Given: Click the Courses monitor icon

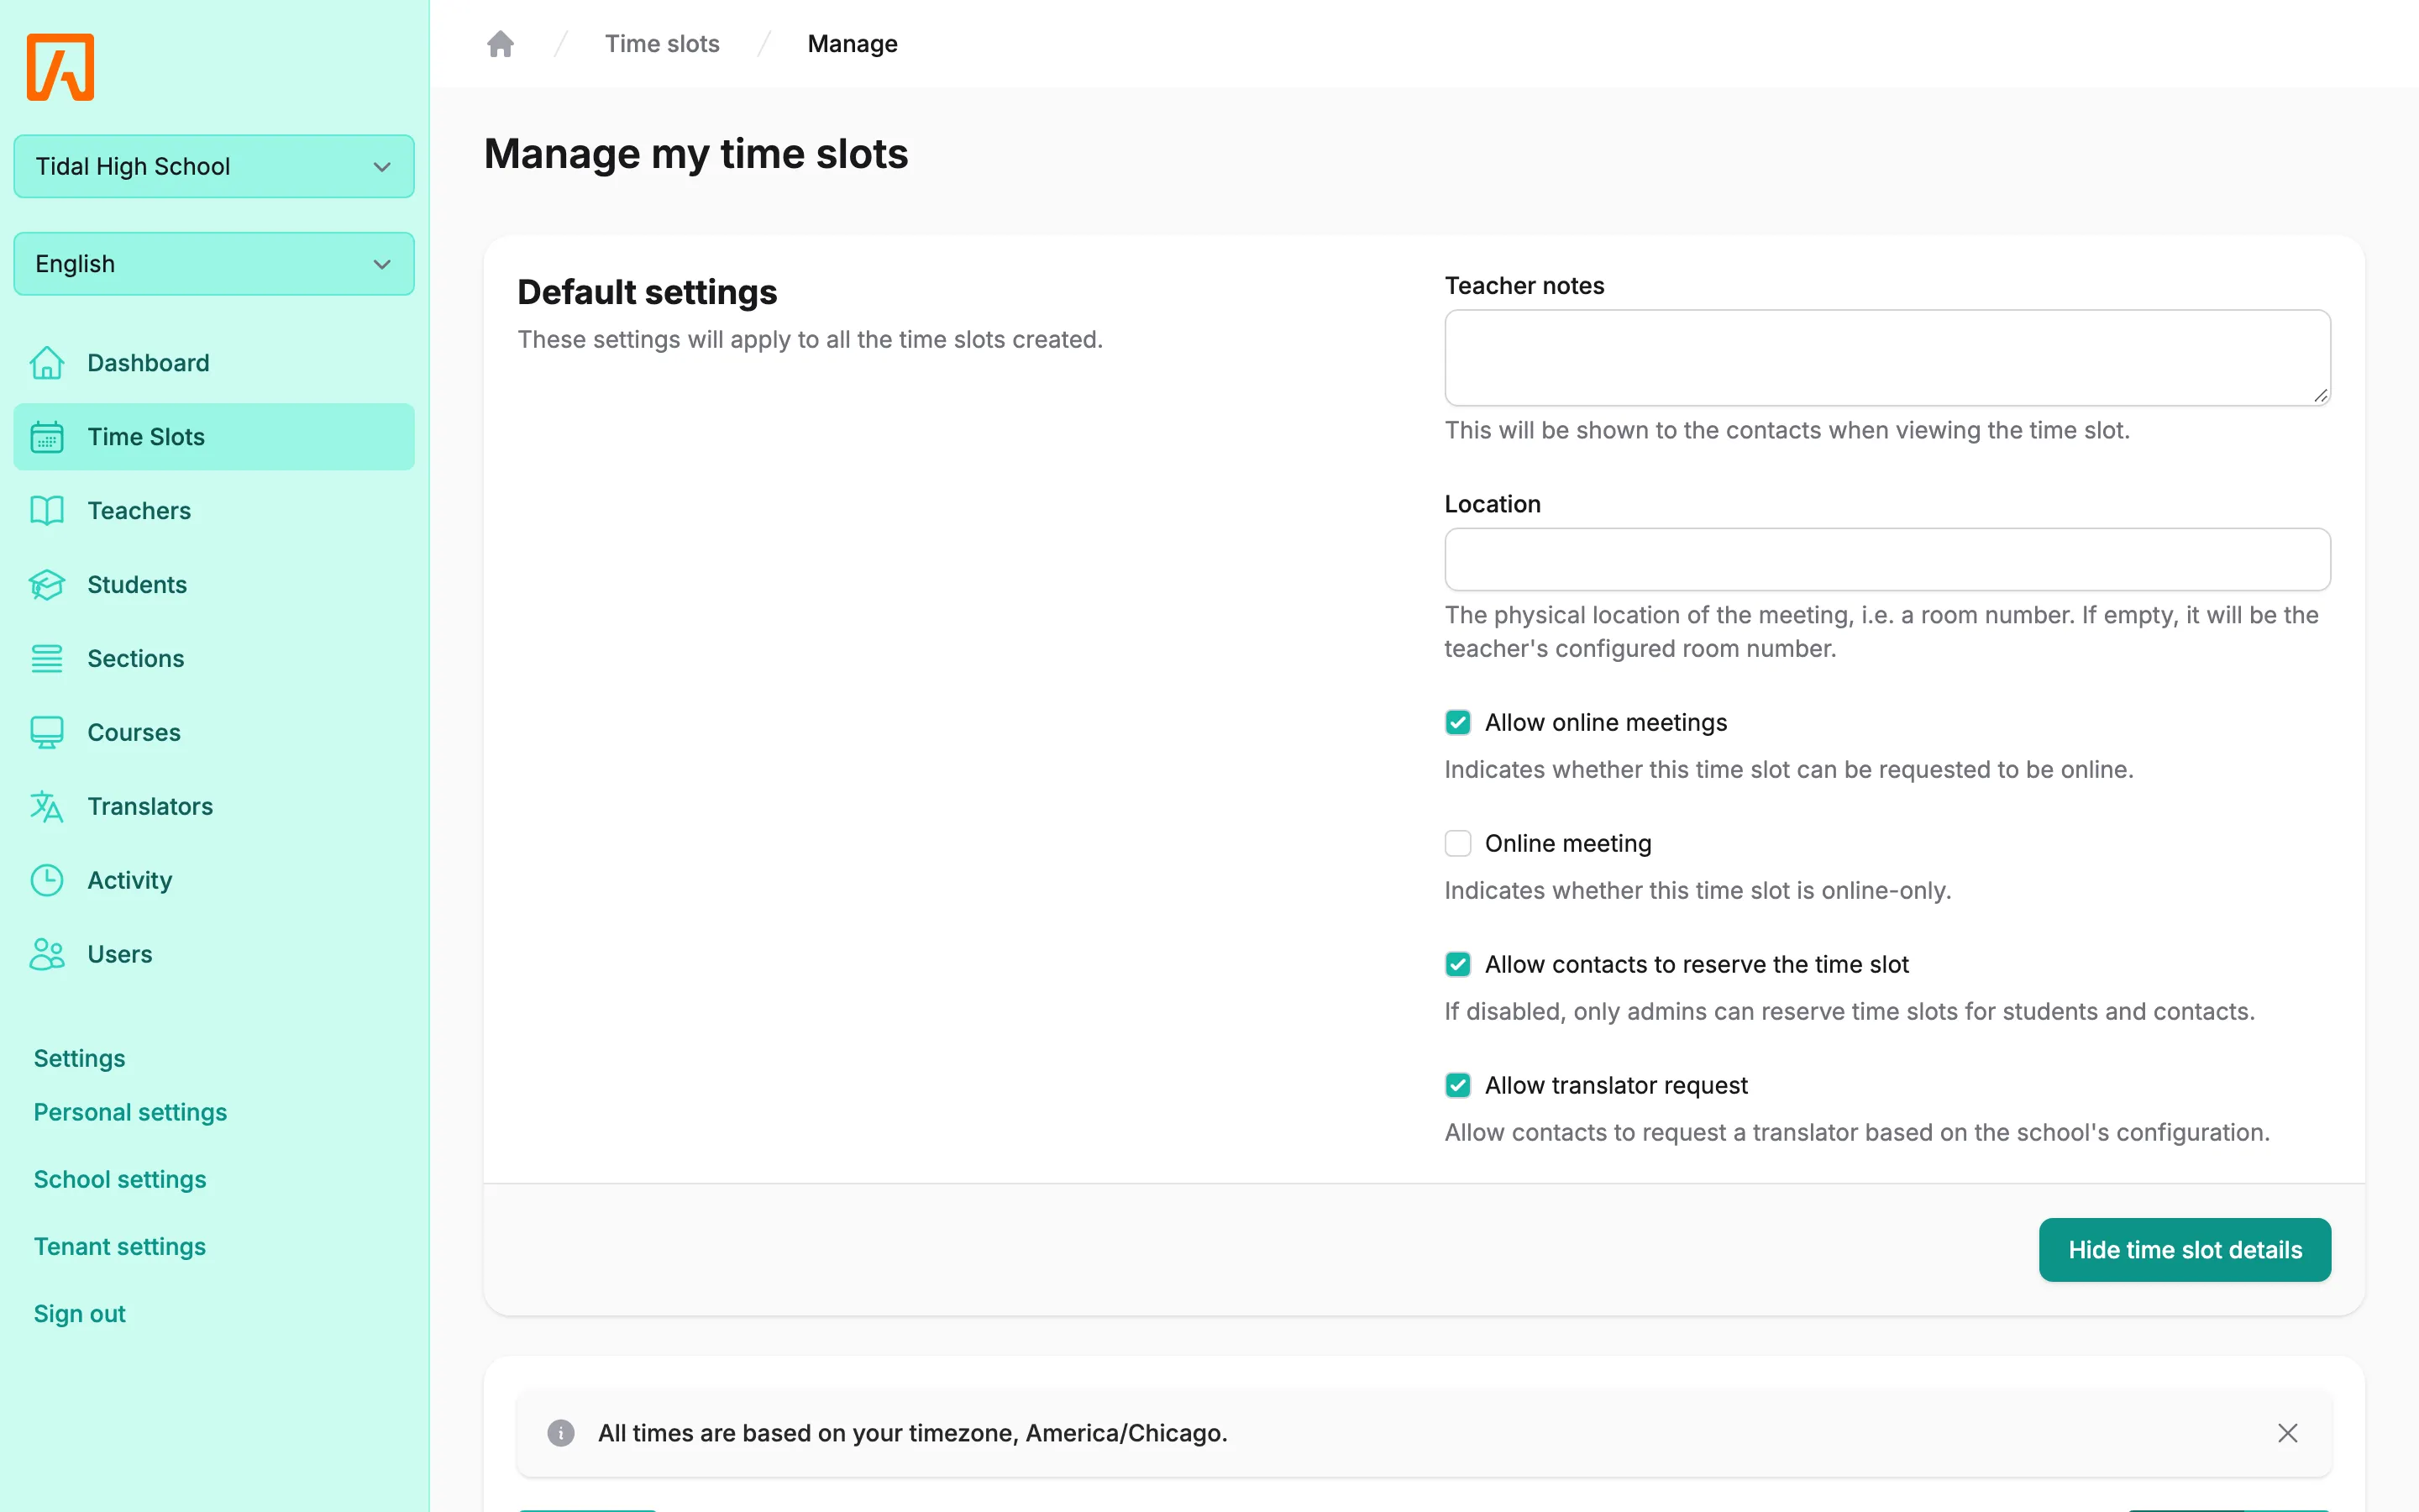Looking at the screenshot, I should (x=47, y=733).
